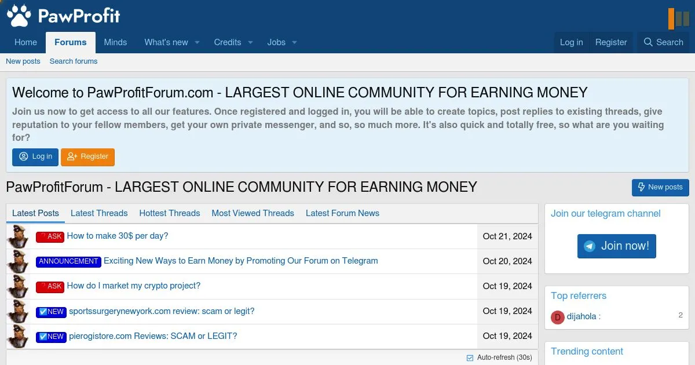Click Oct 21, 2024 date cell
The width and height of the screenshot is (695, 365).
[507, 236]
